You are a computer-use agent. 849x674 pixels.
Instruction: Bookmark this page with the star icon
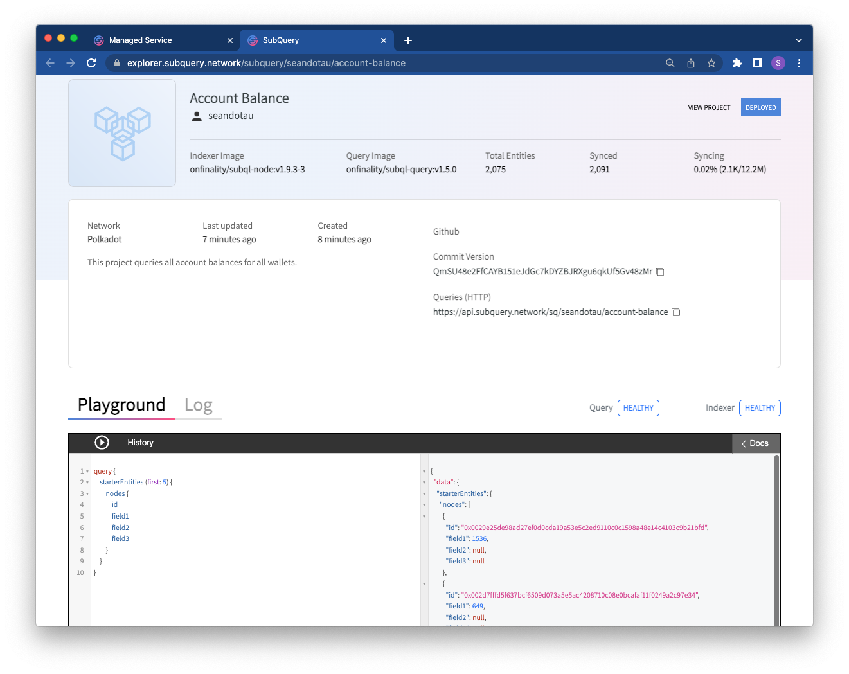coord(711,63)
